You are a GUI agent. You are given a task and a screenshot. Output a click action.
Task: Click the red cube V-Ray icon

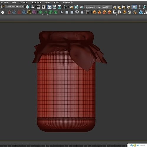pos(9,12)
